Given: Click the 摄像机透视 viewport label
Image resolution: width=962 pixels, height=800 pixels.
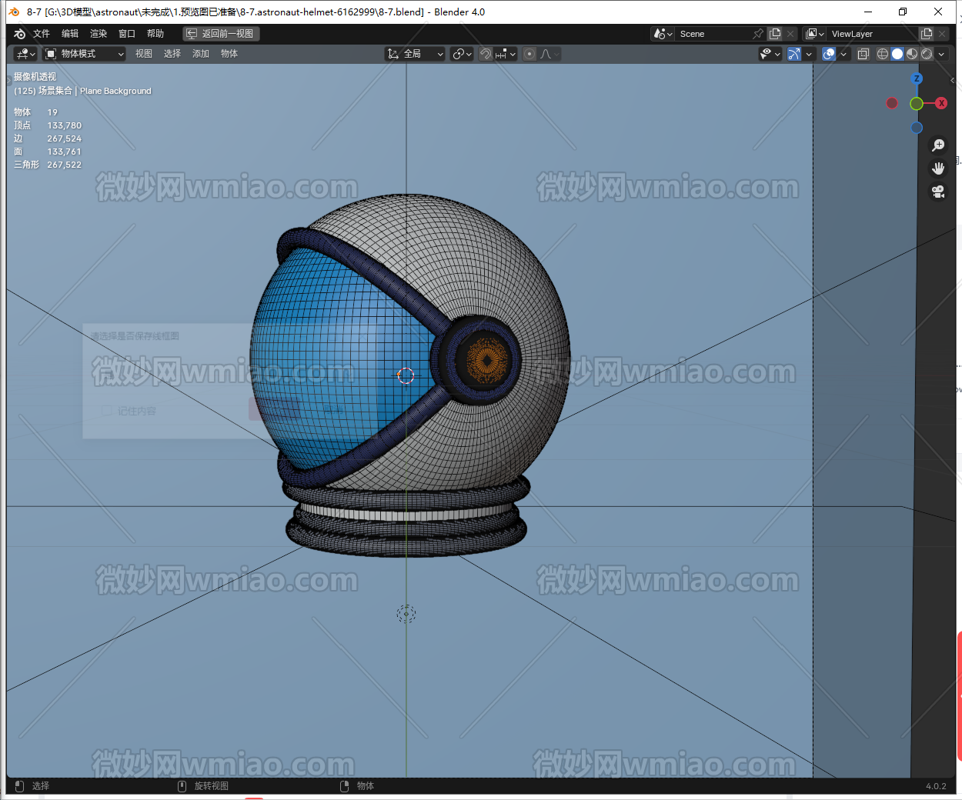Looking at the screenshot, I should tap(35, 77).
